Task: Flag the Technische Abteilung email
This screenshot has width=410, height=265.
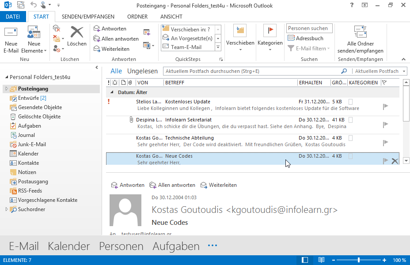Action: (385, 143)
